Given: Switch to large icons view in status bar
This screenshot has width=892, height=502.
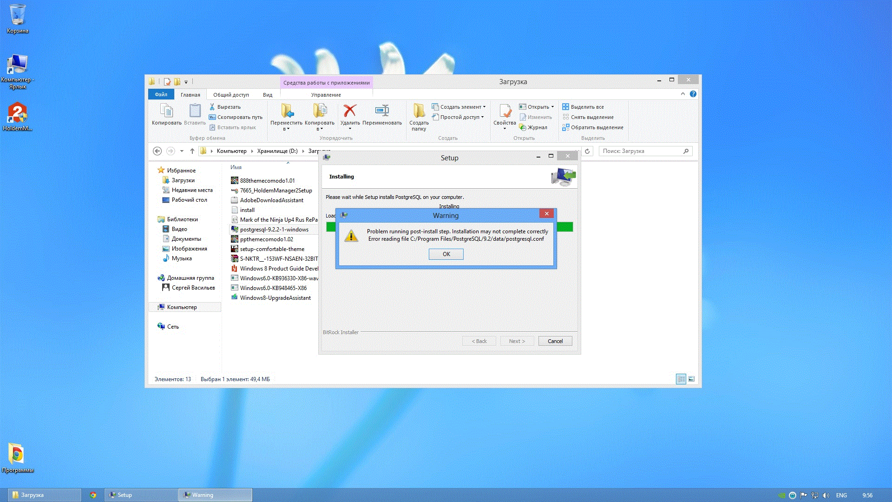Looking at the screenshot, I should coord(691,379).
